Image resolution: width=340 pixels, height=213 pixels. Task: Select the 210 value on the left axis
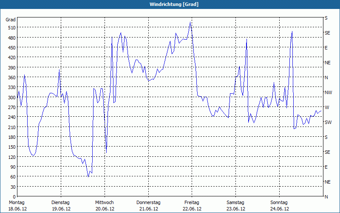click(12, 127)
